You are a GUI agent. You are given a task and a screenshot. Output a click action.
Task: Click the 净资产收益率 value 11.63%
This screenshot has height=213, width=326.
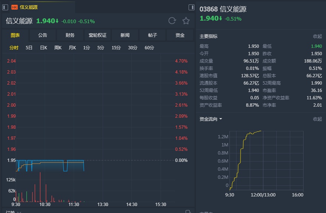(314, 98)
